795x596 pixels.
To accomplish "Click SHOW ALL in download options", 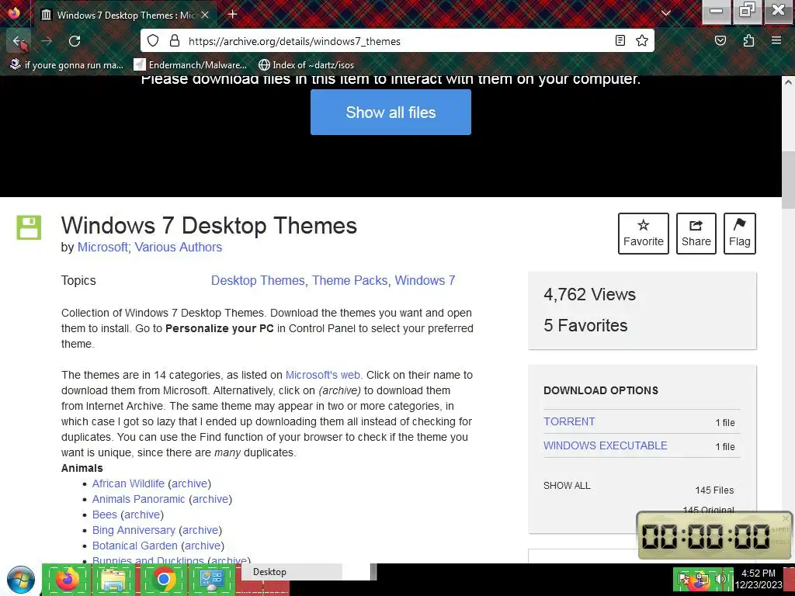I will pos(567,486).
